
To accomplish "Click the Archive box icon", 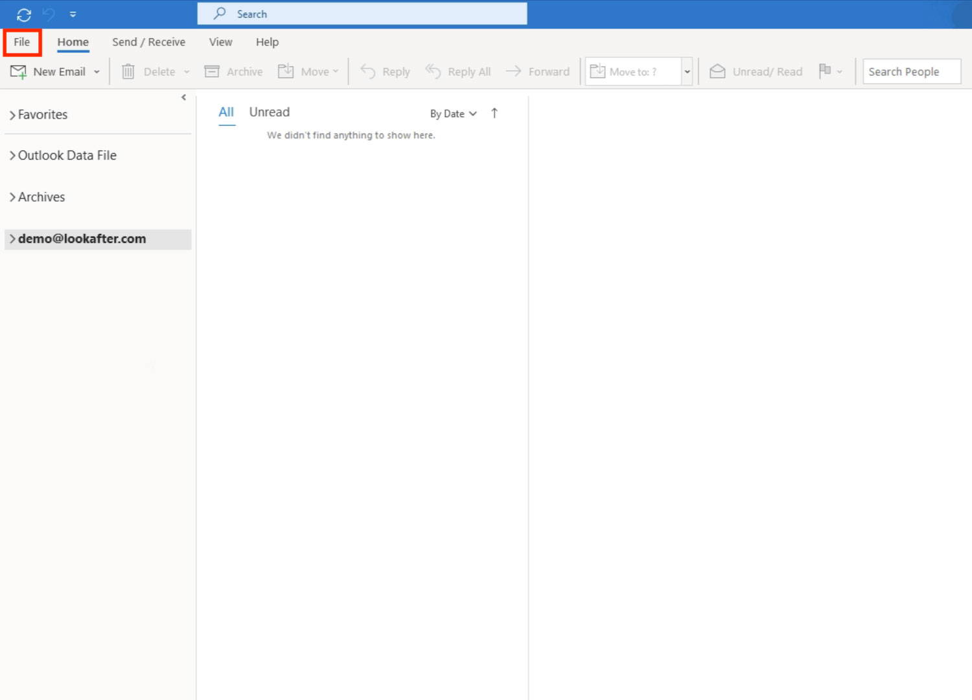I will 212,72.
